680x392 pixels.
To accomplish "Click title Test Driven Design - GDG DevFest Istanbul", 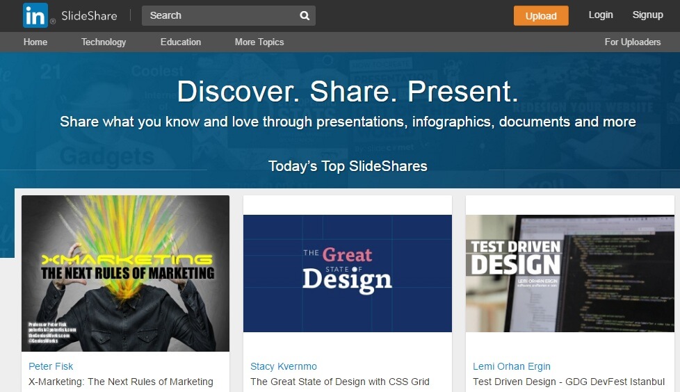I will tap(569, 382).
